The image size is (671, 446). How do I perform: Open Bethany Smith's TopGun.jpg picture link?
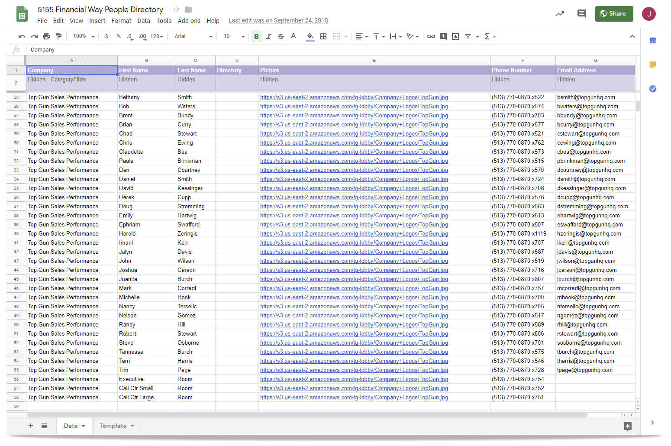coord(354,97)
